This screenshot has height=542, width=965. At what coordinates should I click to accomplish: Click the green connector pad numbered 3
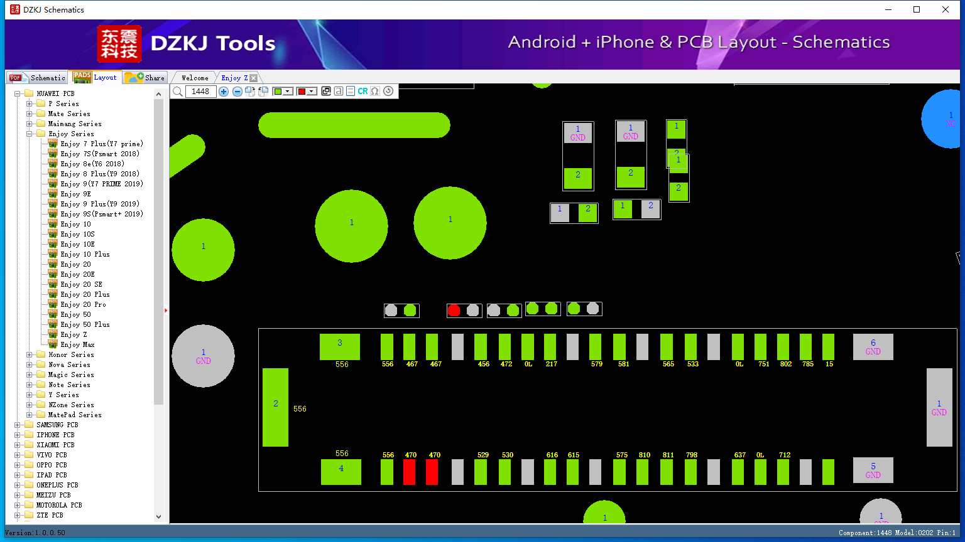pos(340,347)
